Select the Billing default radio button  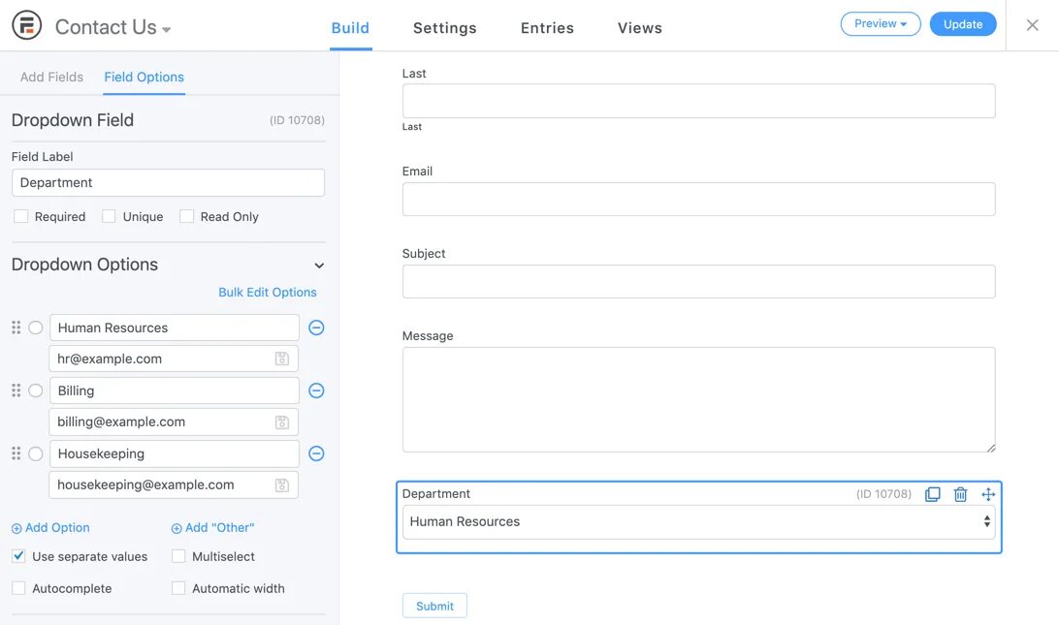pyautogui.click(x=36, y=391)
